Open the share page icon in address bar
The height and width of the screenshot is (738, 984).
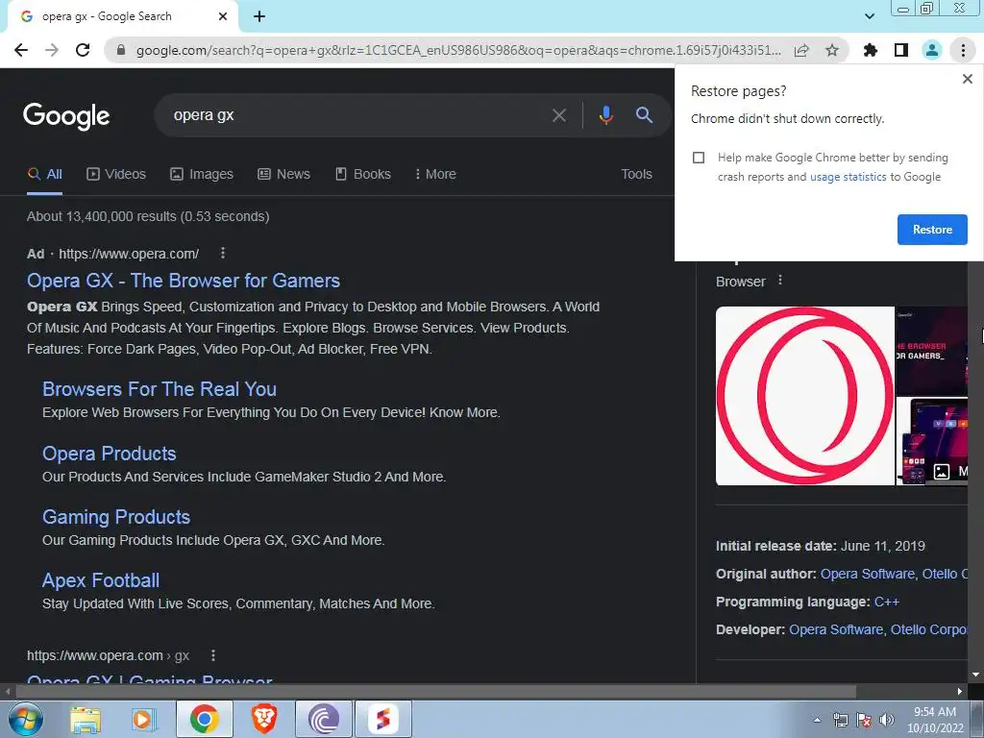click(x=801, y=50)
